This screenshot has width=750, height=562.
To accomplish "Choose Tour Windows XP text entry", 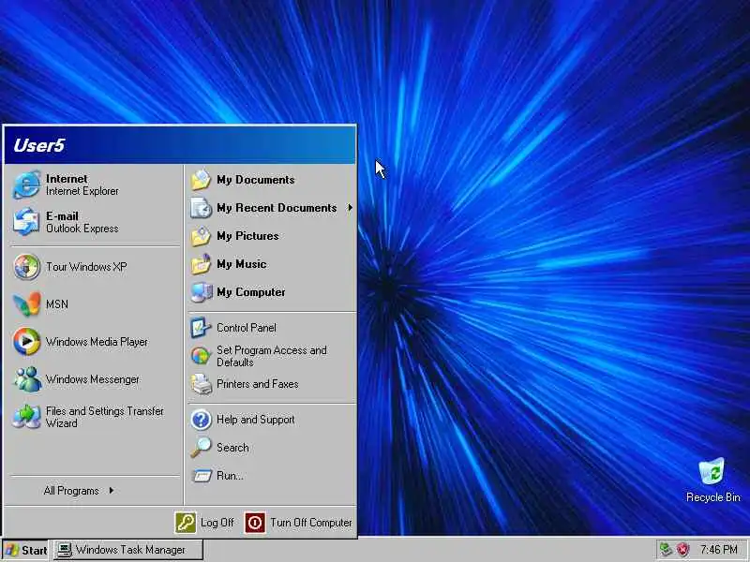I will click(86, 267).
